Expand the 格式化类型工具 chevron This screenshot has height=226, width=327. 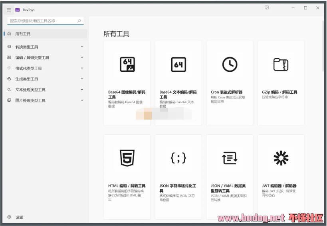(x=82, y=68)
